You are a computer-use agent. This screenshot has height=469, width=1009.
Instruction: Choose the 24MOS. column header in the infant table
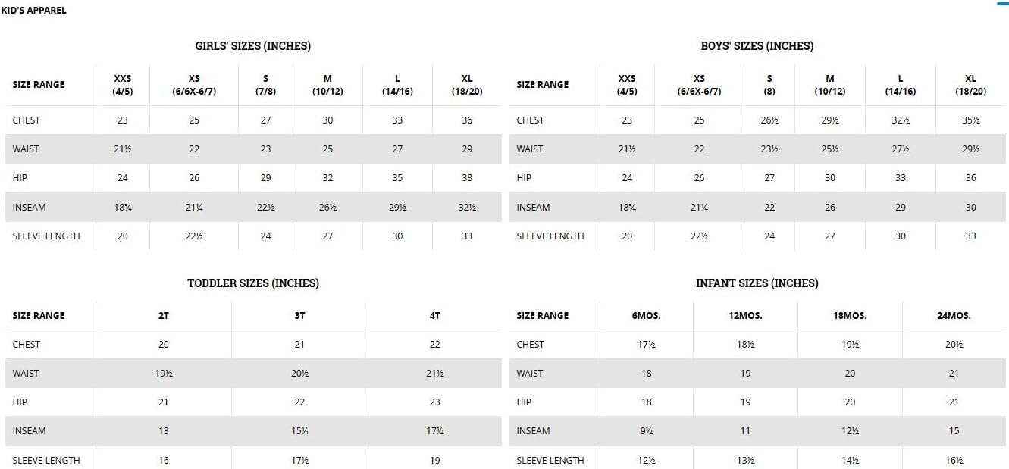(954, 316)
